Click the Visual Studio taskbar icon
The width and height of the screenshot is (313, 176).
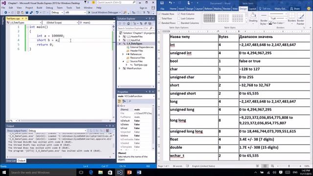(x=119, y=172)
